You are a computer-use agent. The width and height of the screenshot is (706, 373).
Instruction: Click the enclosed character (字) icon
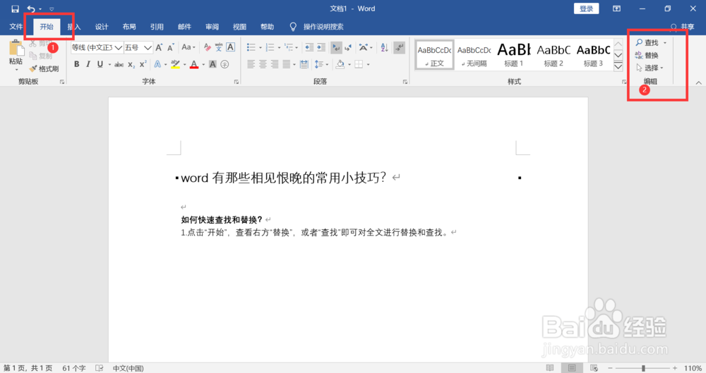(x=225, y=64)
